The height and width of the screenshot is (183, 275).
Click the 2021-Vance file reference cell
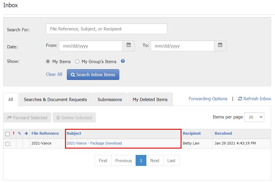pos(47,144)
